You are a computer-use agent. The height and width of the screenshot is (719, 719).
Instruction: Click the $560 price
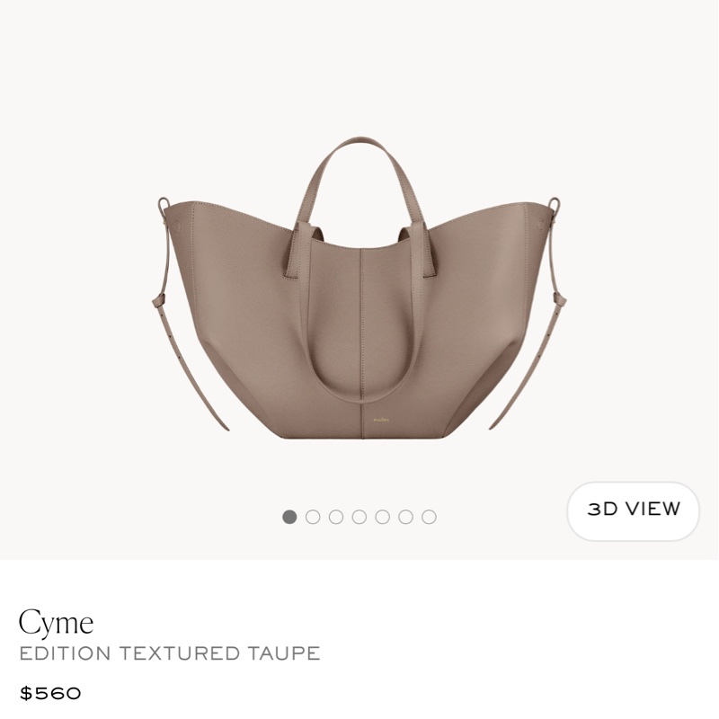click(50, 693)
